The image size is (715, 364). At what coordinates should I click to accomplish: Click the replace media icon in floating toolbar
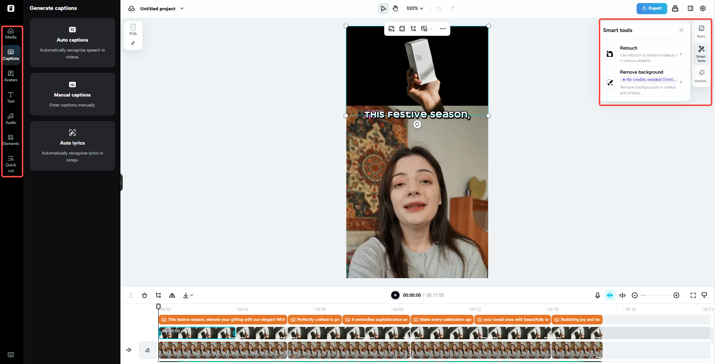click(392, 29)
